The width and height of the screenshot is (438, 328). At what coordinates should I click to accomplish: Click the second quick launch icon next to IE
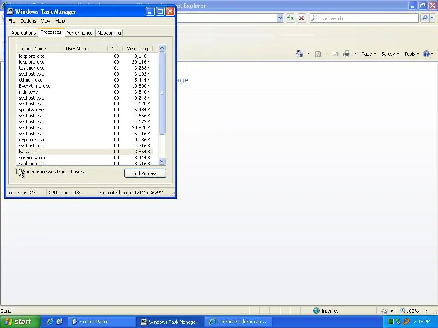pyautogui.click(x=60, y=322)
